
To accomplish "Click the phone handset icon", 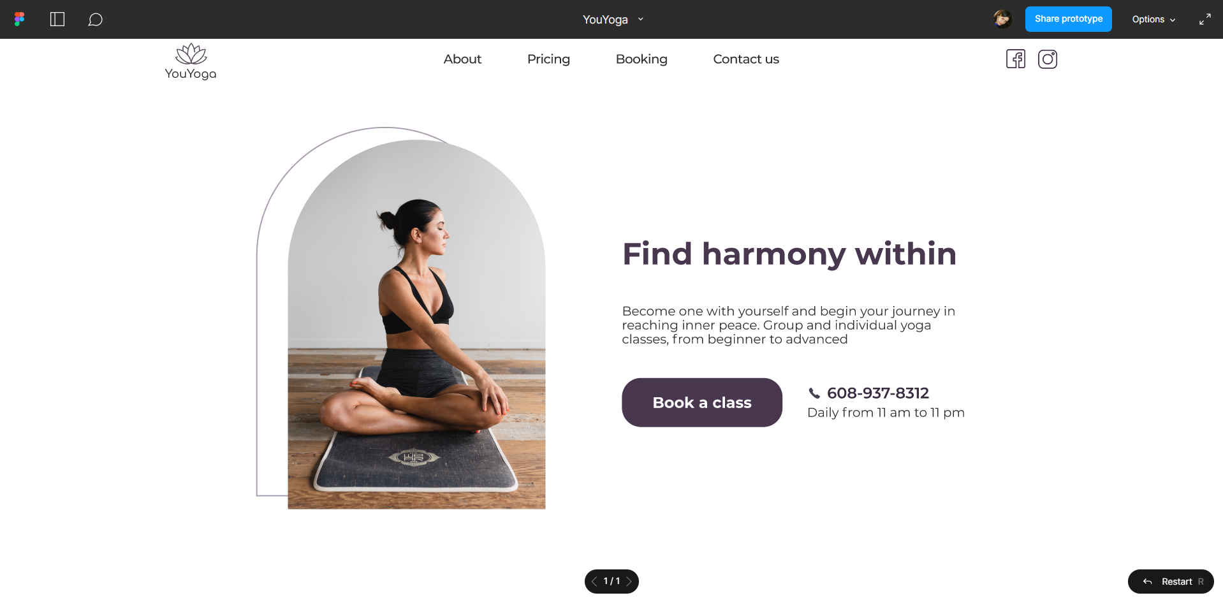I will 814,393.
